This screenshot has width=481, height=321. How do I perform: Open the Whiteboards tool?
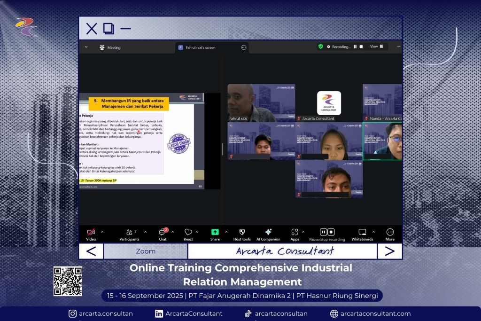(x=362, y=232)
